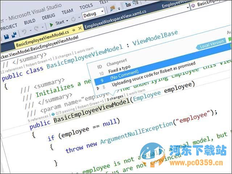Click the Save All icon
This screenshot has width=232, height=174.
point(14,35)
